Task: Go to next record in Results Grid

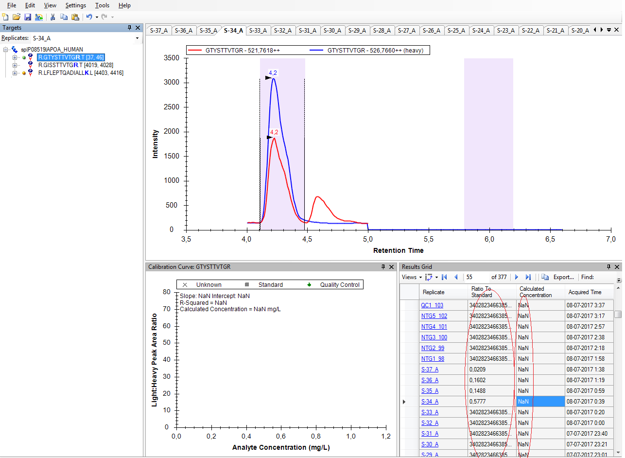Action: 517,277
